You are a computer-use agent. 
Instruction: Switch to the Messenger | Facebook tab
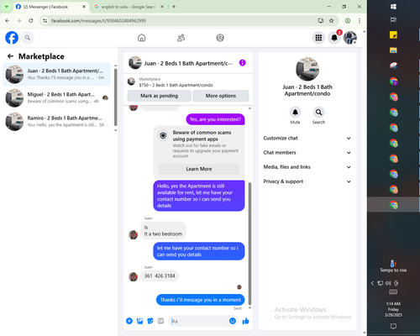tap(50, 7)
